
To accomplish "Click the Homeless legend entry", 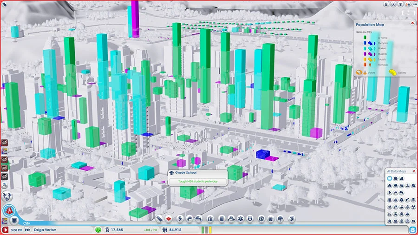I will pyautogui.click(x=383, y=65).
